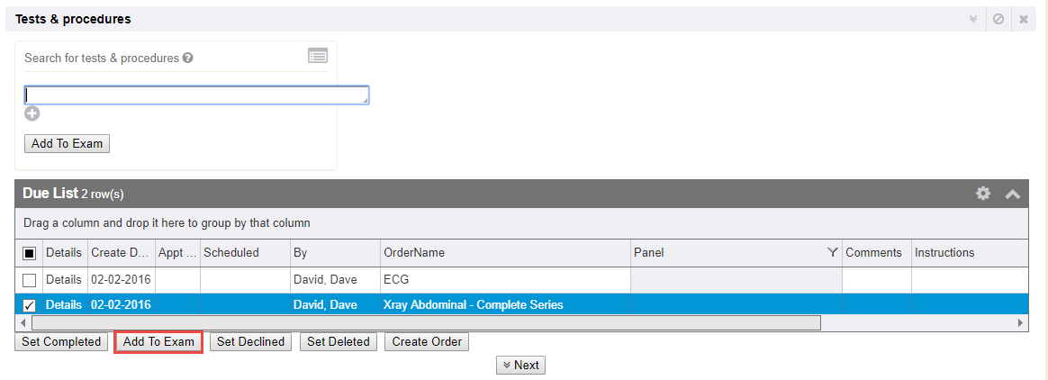The image size is (1048, 380).
Task: Click the cancel icon in Tests header
Action: click(x=998, y=19)
